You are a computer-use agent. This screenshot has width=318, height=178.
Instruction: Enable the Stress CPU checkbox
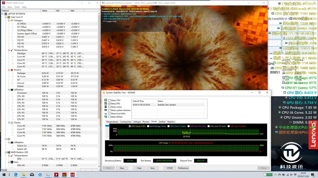110,100
